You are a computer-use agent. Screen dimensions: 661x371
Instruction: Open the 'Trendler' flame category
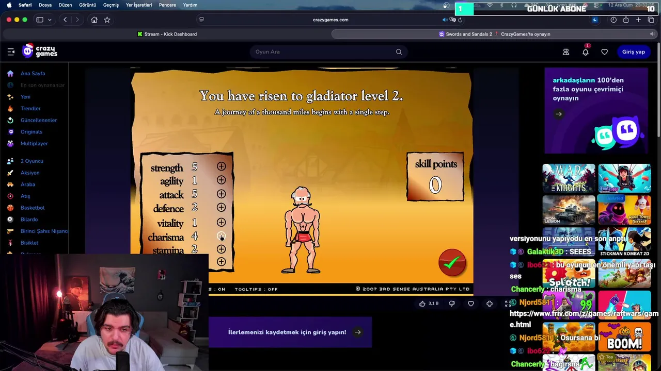pyautogui.click(x=30, y=108)
